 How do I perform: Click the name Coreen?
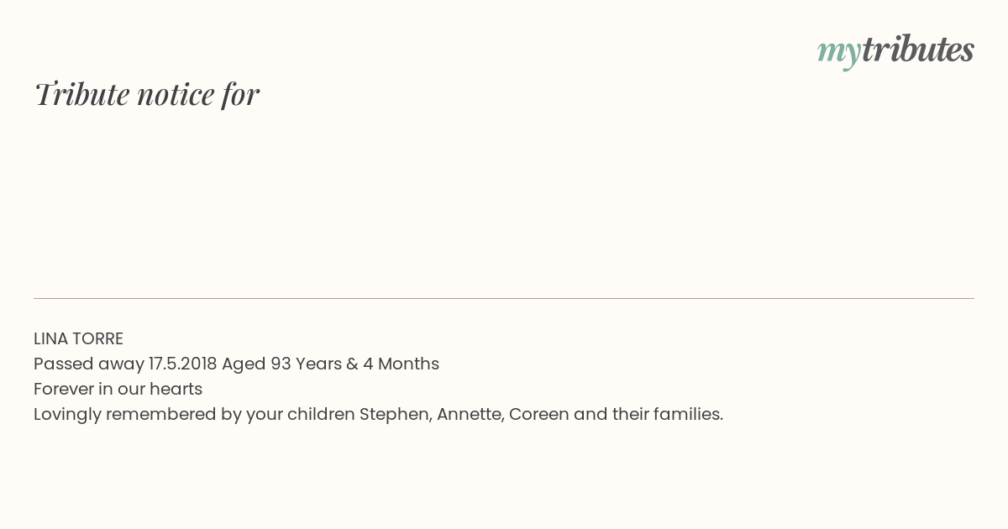[x=538, y=414]
